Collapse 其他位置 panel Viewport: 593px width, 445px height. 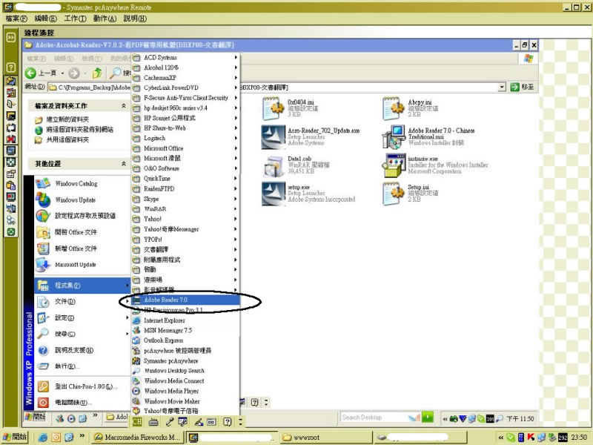tap(124, 164)
